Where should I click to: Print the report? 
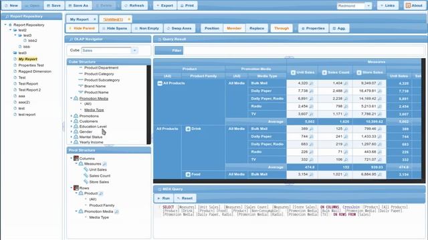click(187, 5)
